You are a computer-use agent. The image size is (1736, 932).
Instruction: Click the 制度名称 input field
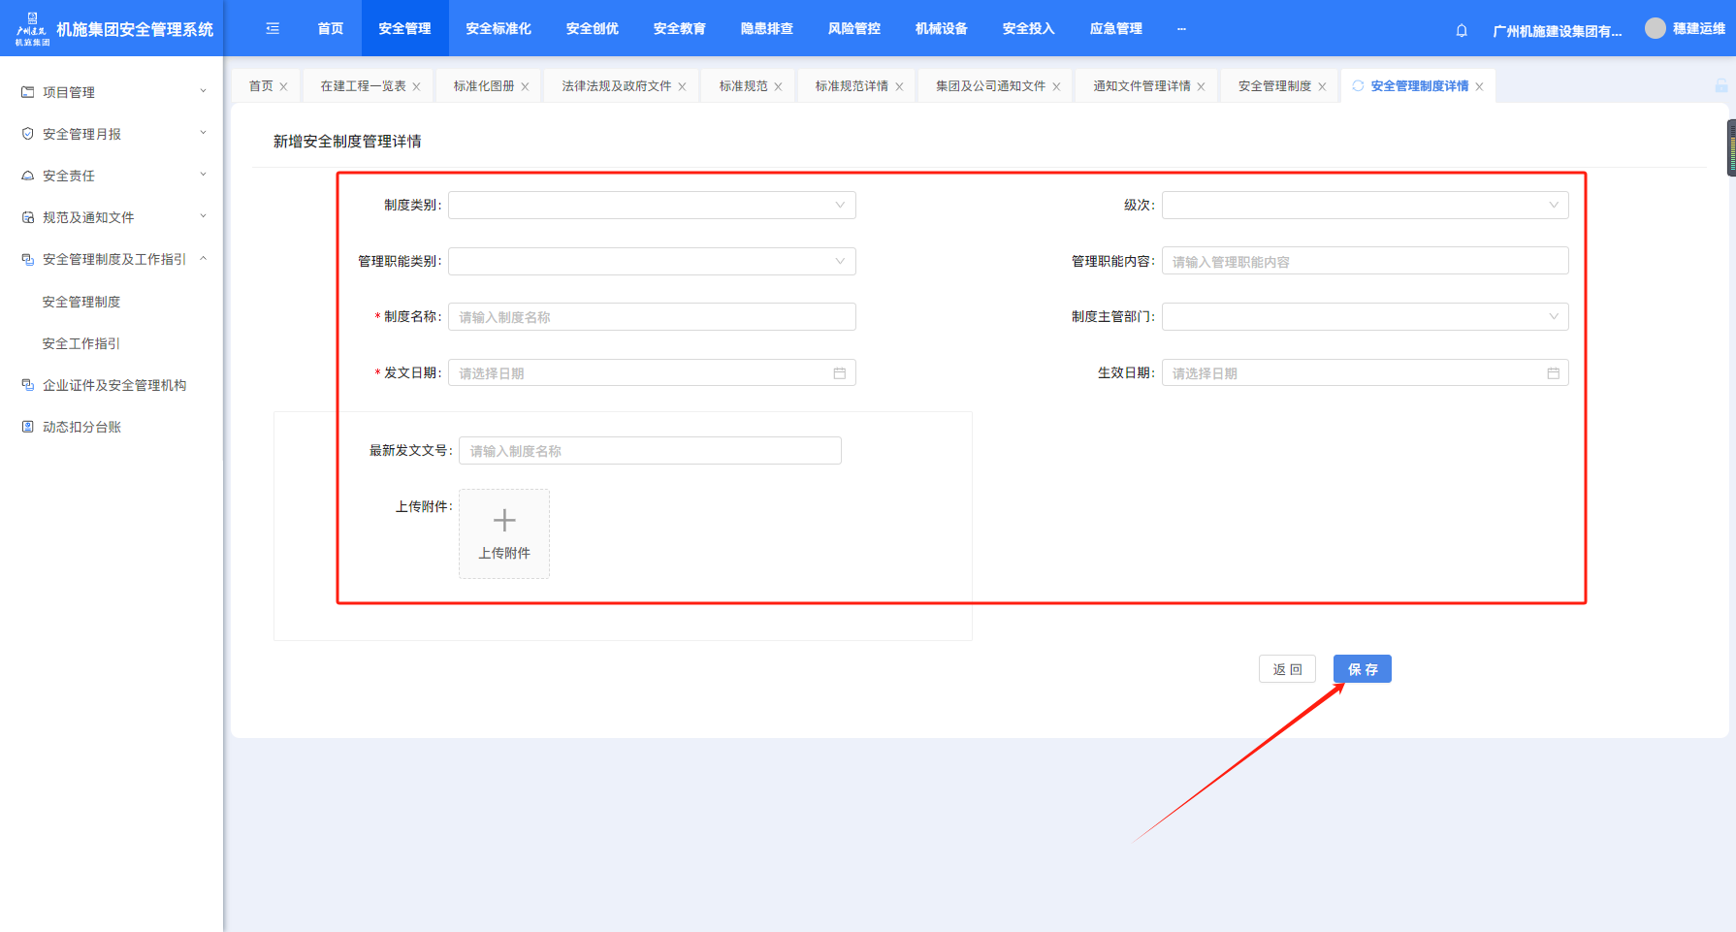[x=651, y=317]
